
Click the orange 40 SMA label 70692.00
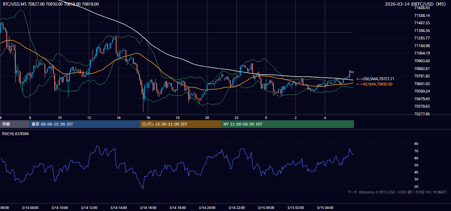click(x=374, y=84)
